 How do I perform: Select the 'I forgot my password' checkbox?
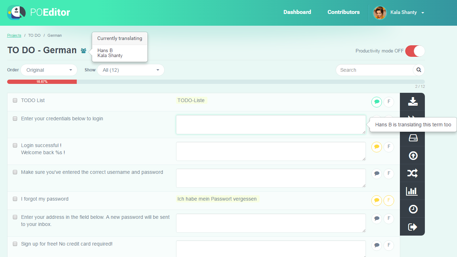[15, 199]
